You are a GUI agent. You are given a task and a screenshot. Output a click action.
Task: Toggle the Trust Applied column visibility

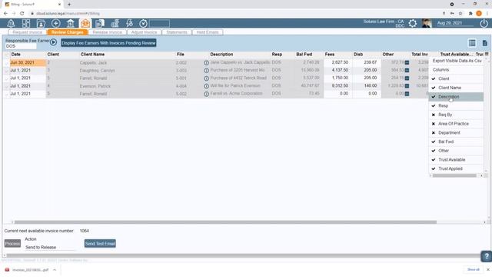(456, 169)
